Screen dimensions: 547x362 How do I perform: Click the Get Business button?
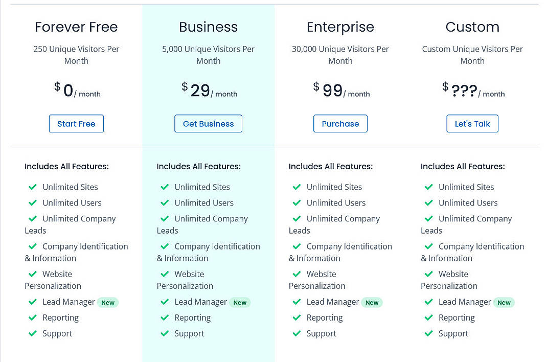208,123
